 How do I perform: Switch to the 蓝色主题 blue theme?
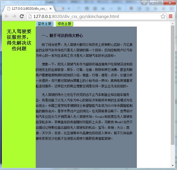45,24
